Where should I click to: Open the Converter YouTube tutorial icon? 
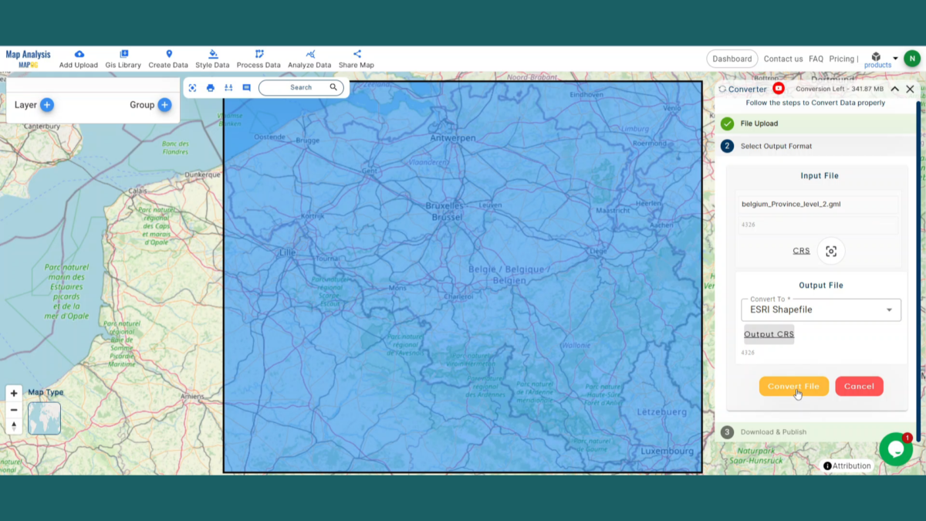tap(779, 89)
